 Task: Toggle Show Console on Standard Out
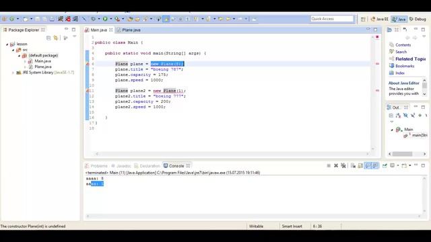(x=368, y=165)
